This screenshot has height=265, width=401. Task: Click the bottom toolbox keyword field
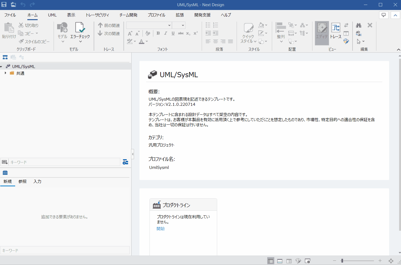tap(65, 250)
